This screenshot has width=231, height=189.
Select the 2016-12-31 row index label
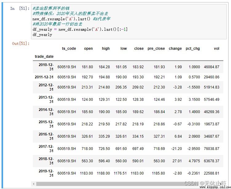[46, 136]
